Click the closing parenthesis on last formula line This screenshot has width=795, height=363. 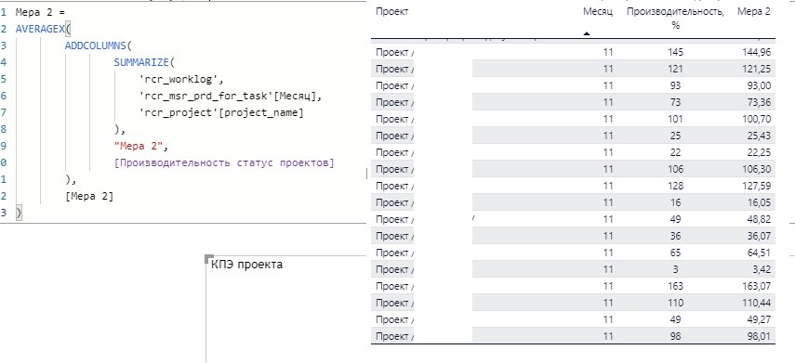(x=19, y=214)
